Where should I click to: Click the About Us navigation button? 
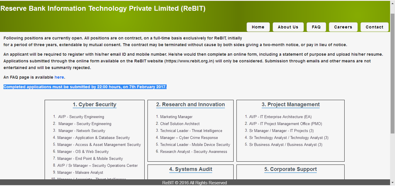coord(288,27)
